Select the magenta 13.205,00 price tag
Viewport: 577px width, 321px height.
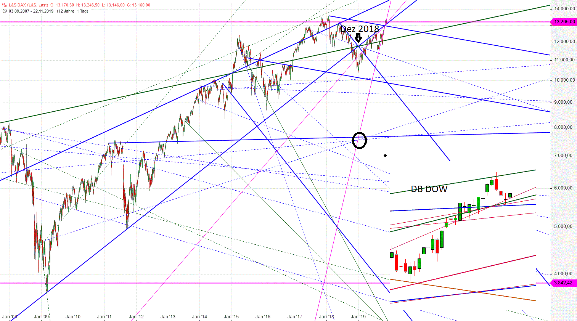point(564,22)
